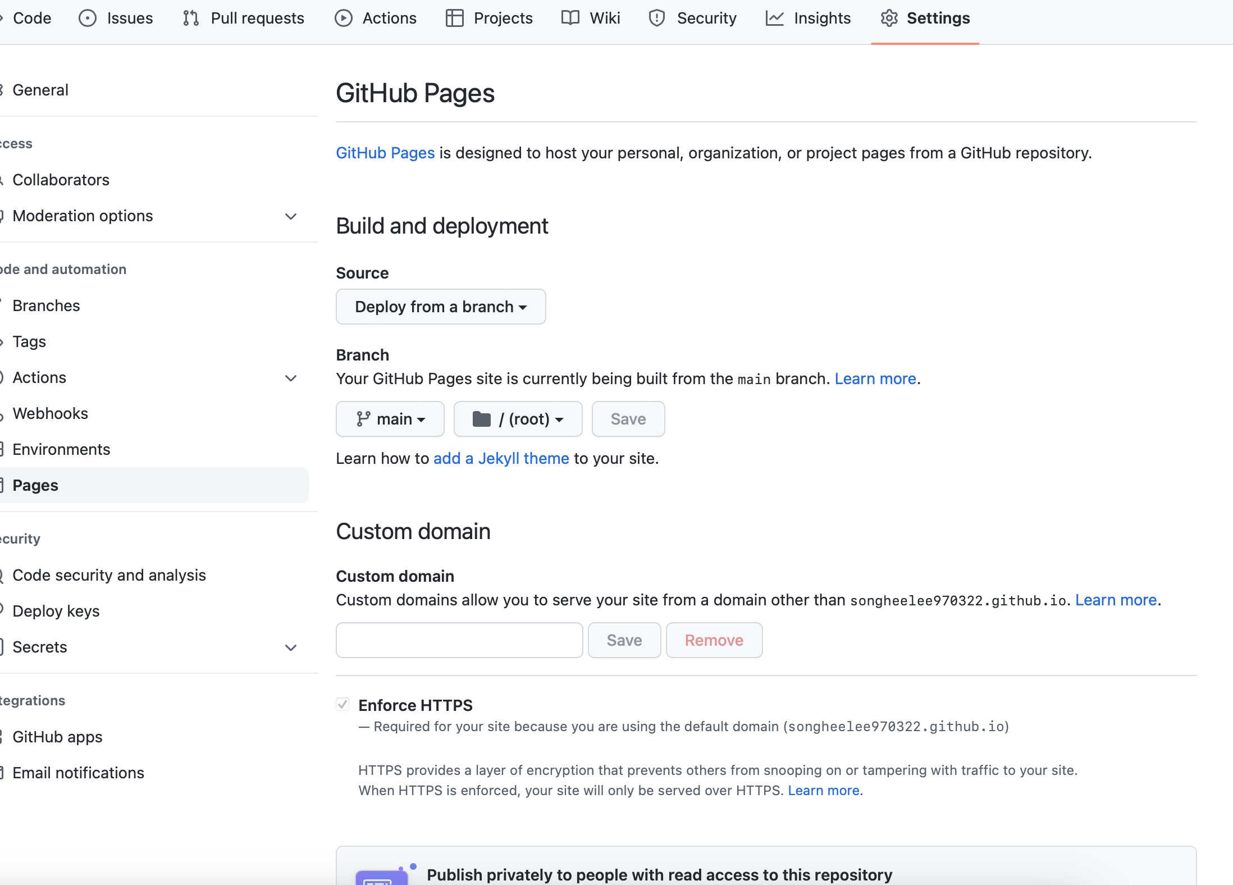Open Code security and analysis settings
1233x885 pixels.
(x=154, y=575)
